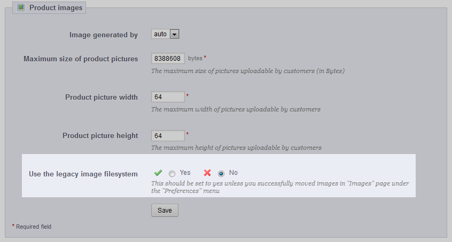Select the No radio button for legacy filesystem

coord(221,174)
